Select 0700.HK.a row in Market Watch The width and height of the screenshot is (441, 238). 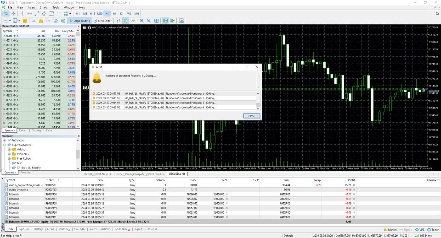39,91
